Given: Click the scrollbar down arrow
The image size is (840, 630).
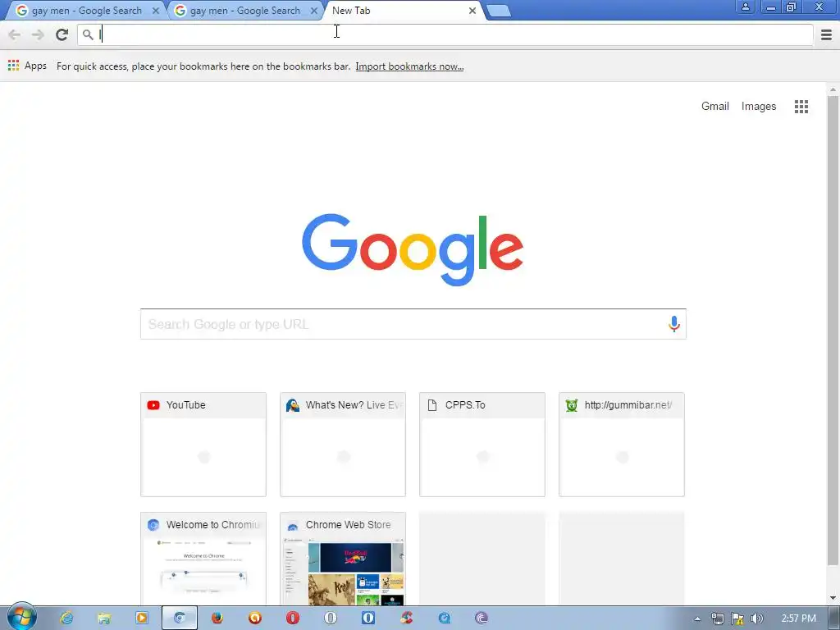Looking at the screenshot, I should 833,598.
